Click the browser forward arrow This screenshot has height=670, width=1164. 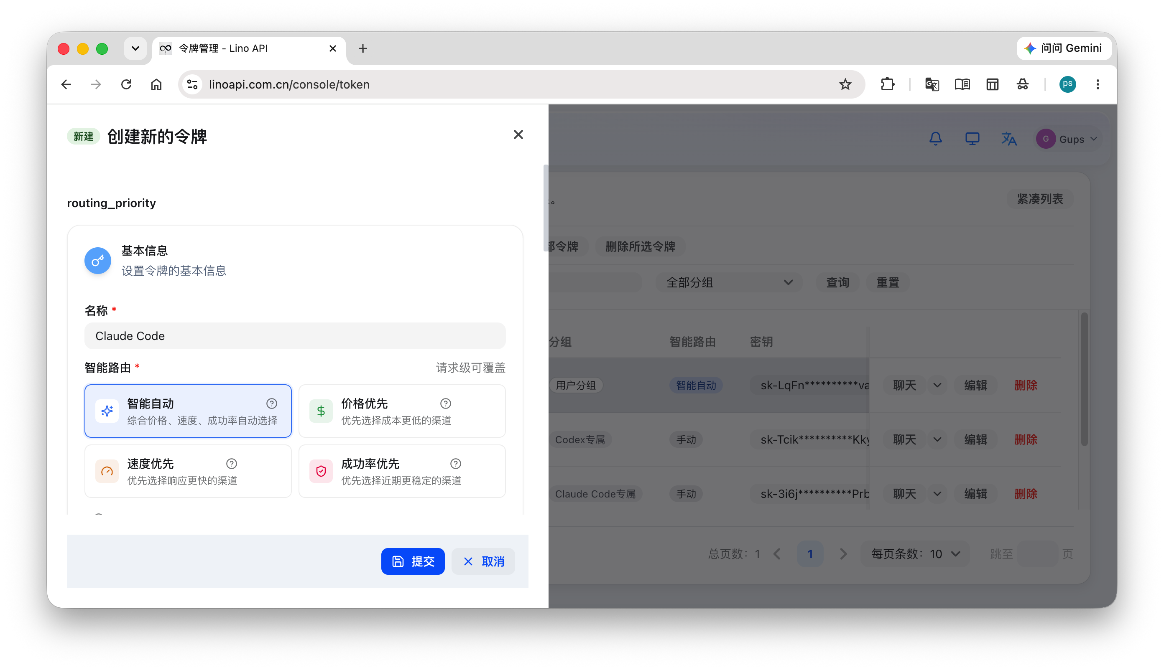coord(96,84)
